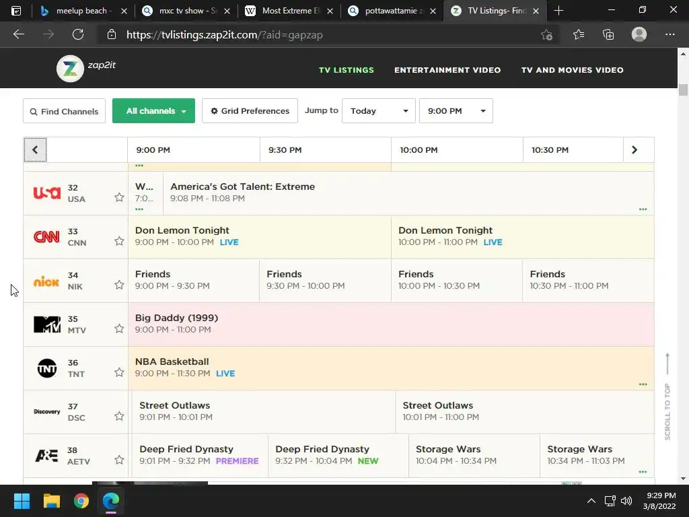Open Storage Wars 10:04 PM listing
Viewport: 689px width, 517px height.
pyautogui.click(x=474, y=456)
